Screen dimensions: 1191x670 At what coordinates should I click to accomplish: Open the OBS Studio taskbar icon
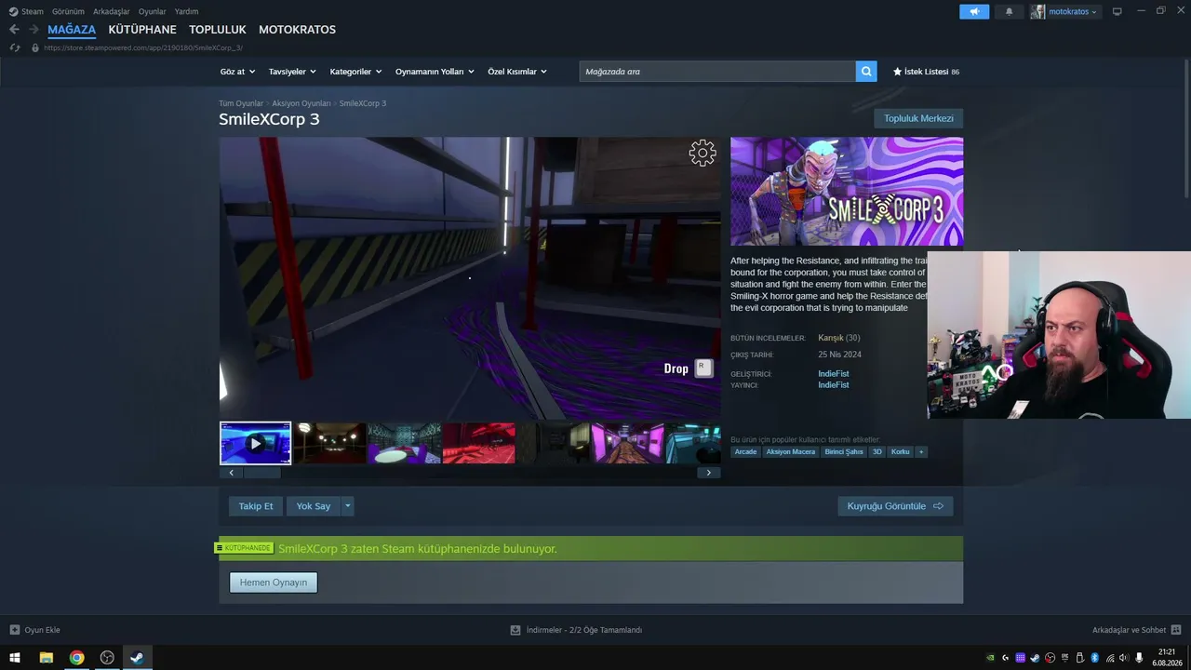[x=107, y=658]
